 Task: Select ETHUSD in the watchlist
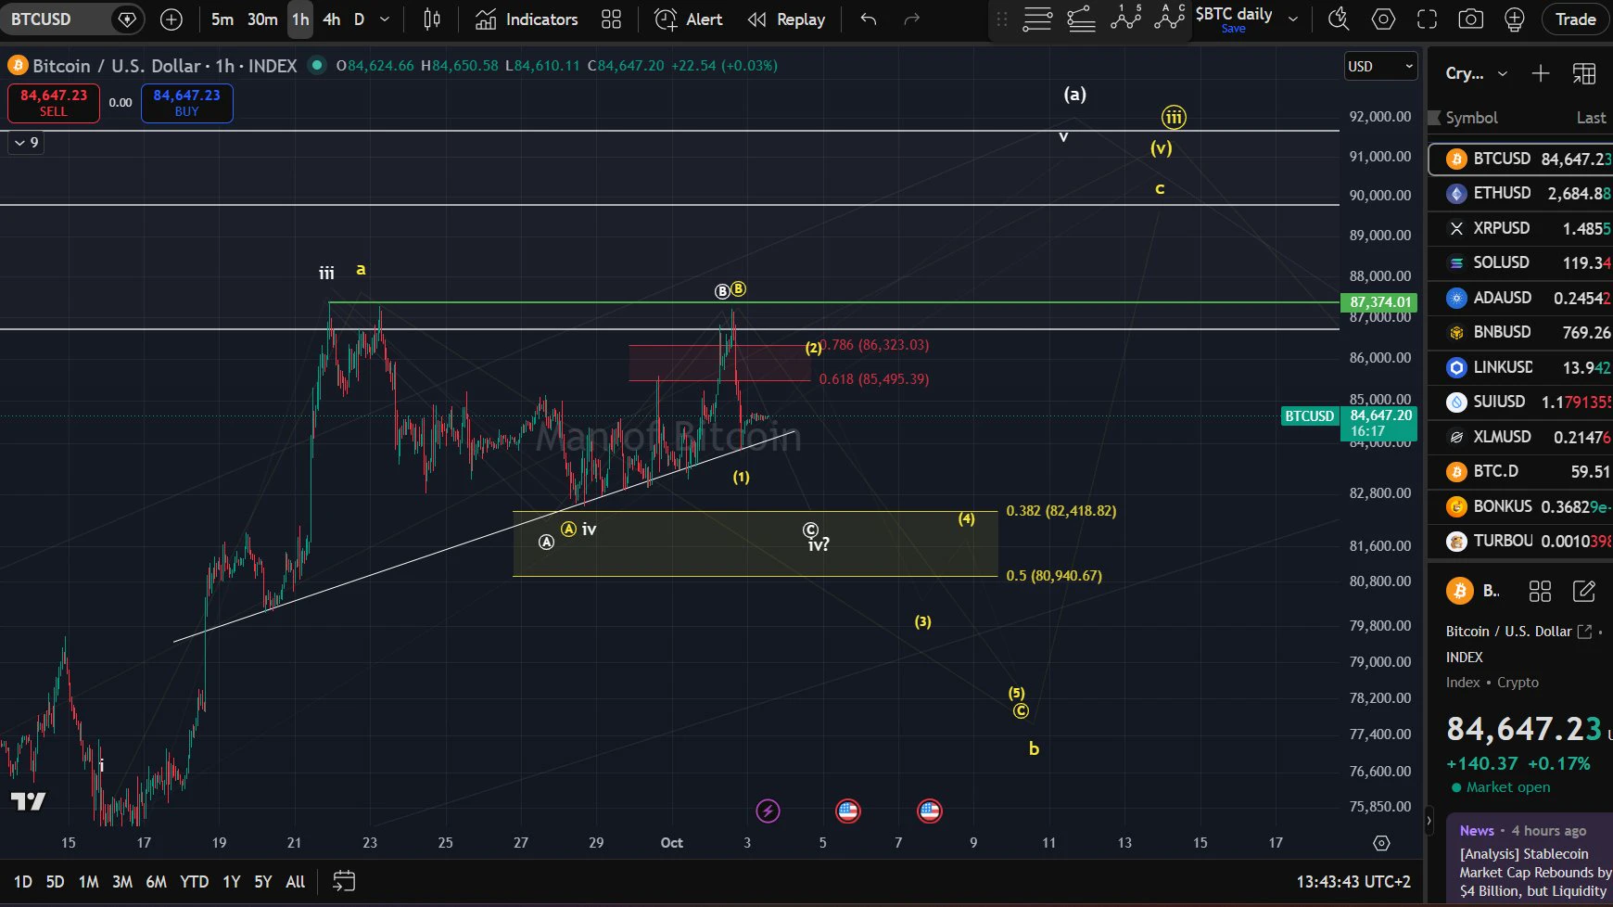pos(1520,193)
